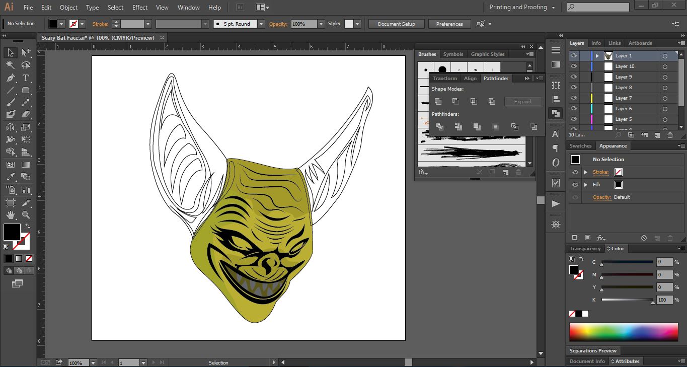
Task: Pick the Eyedropper tool
Action: 10,177
